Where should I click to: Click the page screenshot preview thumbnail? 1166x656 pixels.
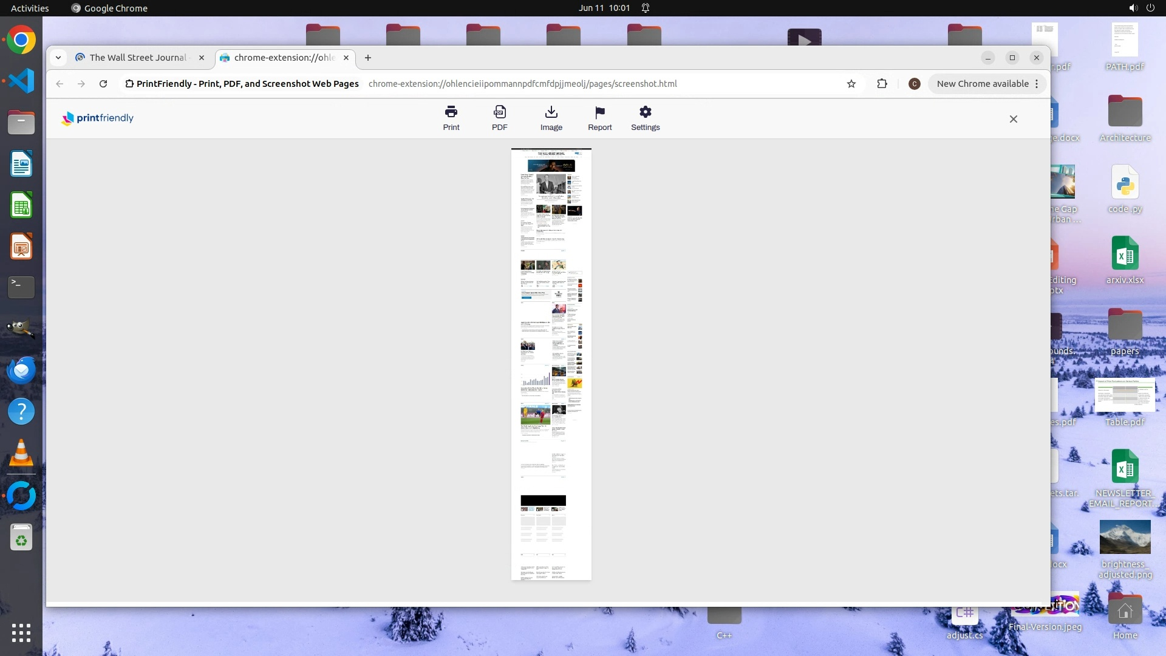[551, 364]
